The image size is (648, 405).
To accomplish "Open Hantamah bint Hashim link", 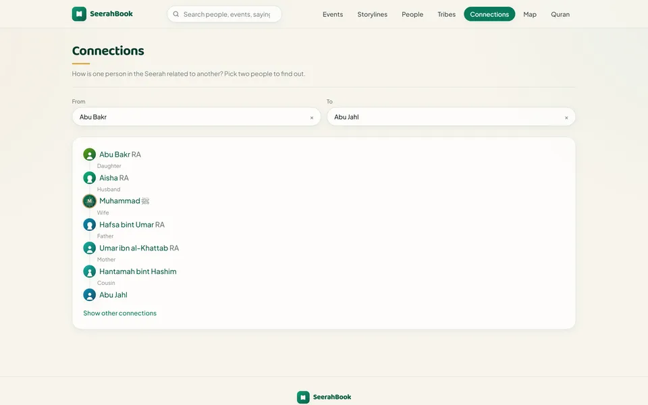I will point(138,271).
